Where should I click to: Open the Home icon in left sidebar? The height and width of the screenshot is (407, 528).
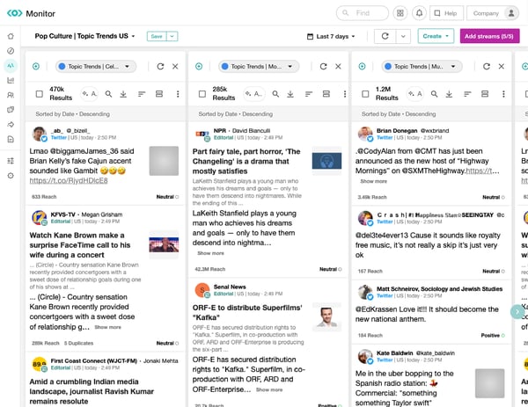point(11,37)
